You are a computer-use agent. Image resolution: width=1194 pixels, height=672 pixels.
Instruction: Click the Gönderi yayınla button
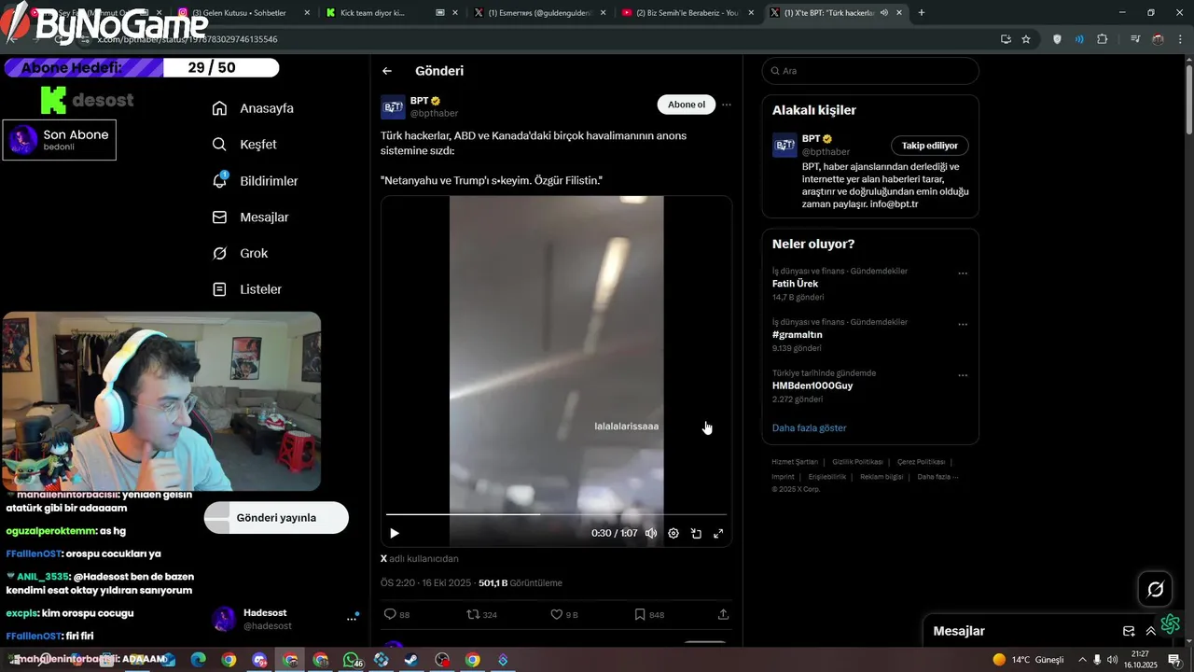pos(276,518)
